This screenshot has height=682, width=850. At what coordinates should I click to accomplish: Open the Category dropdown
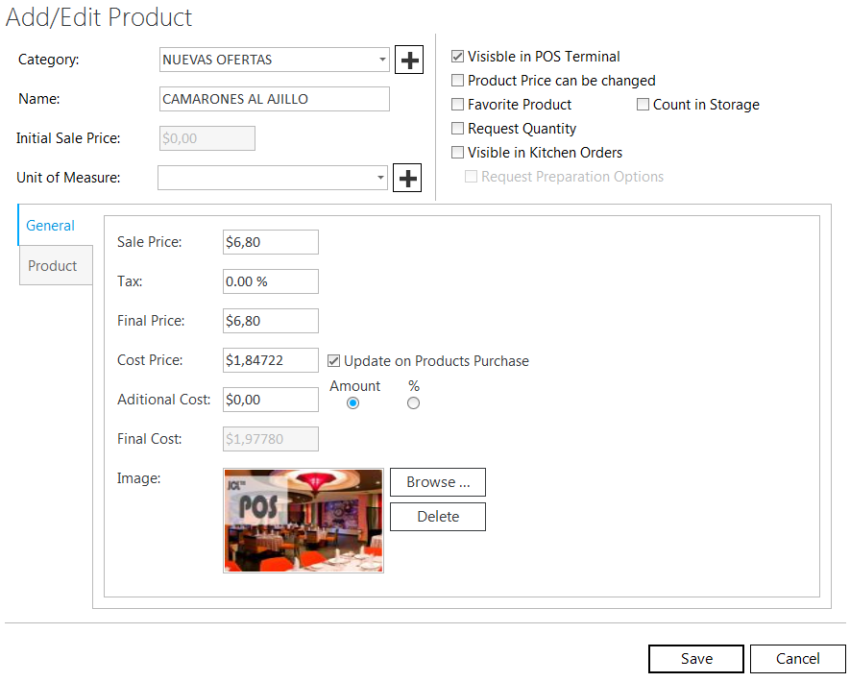pos(381,60)
